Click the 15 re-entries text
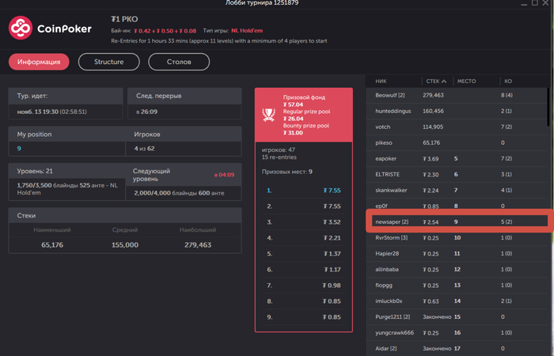The height and width of the screenshot is (356, 554). click(x=279, y=157)
